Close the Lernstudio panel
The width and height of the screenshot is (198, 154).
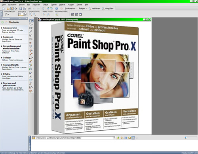pyautogui.click(x=27, y=19)
